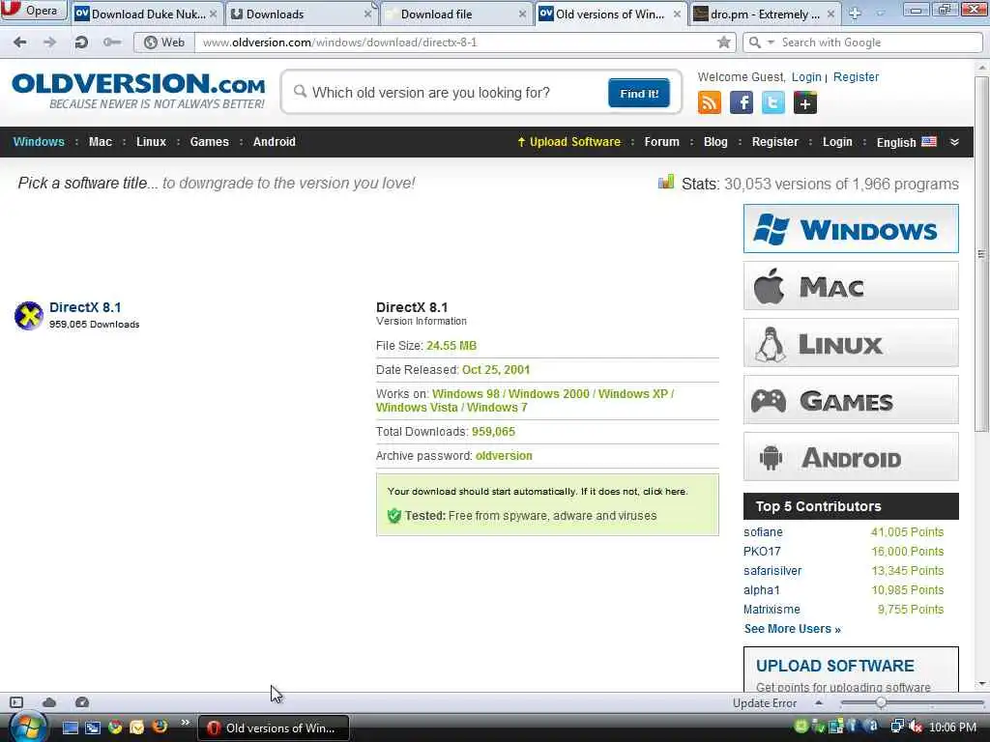Open the DirectX 8.1 title link
990x742 pixels.
85,307
